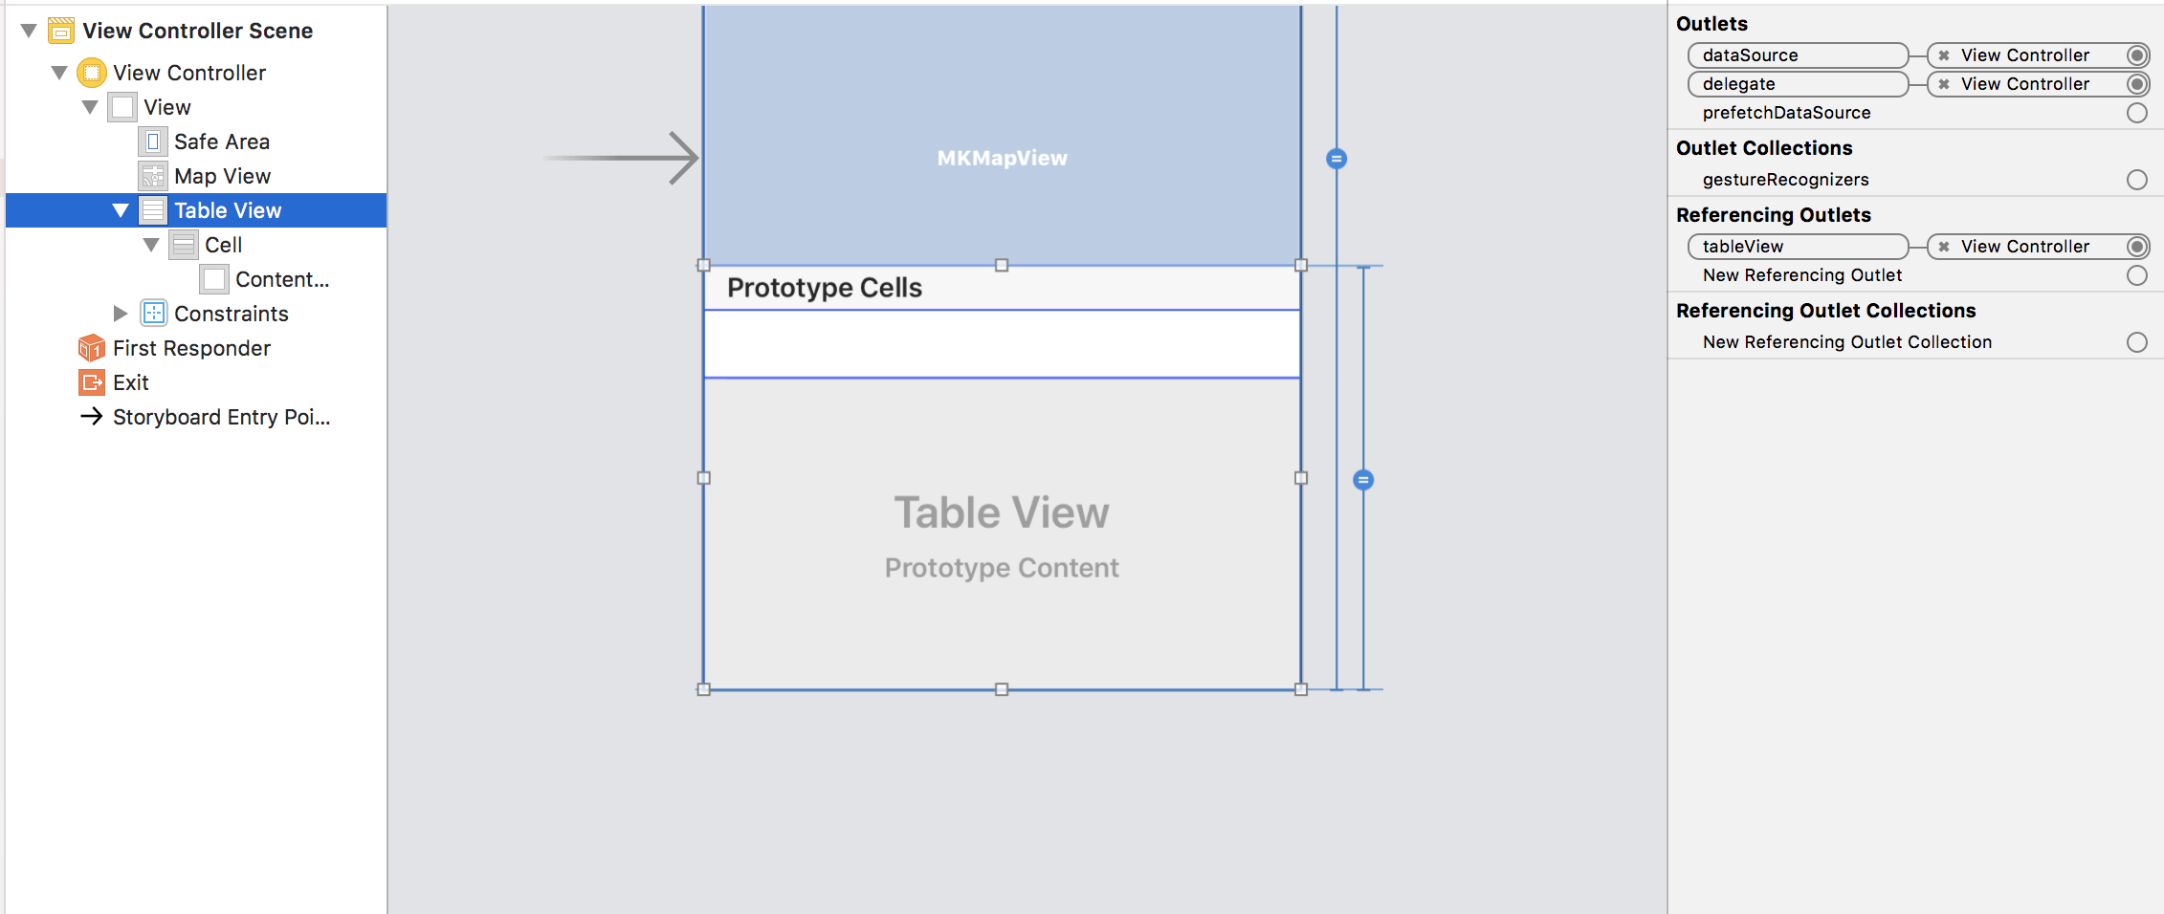Click the prefetchDataSource outlet connection circle
Viewport: 2164px width, 914px height.
2136,113
